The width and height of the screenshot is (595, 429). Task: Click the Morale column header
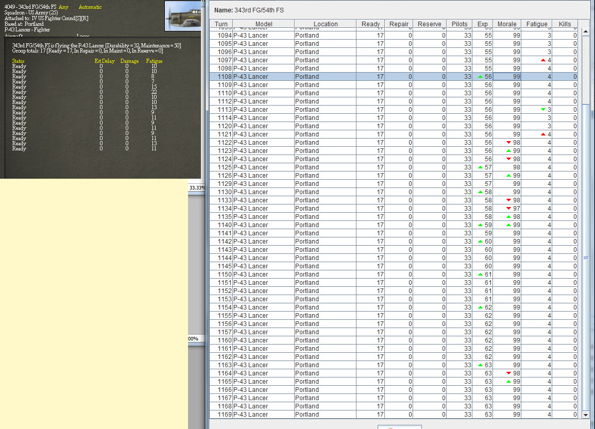coord(507,24)
